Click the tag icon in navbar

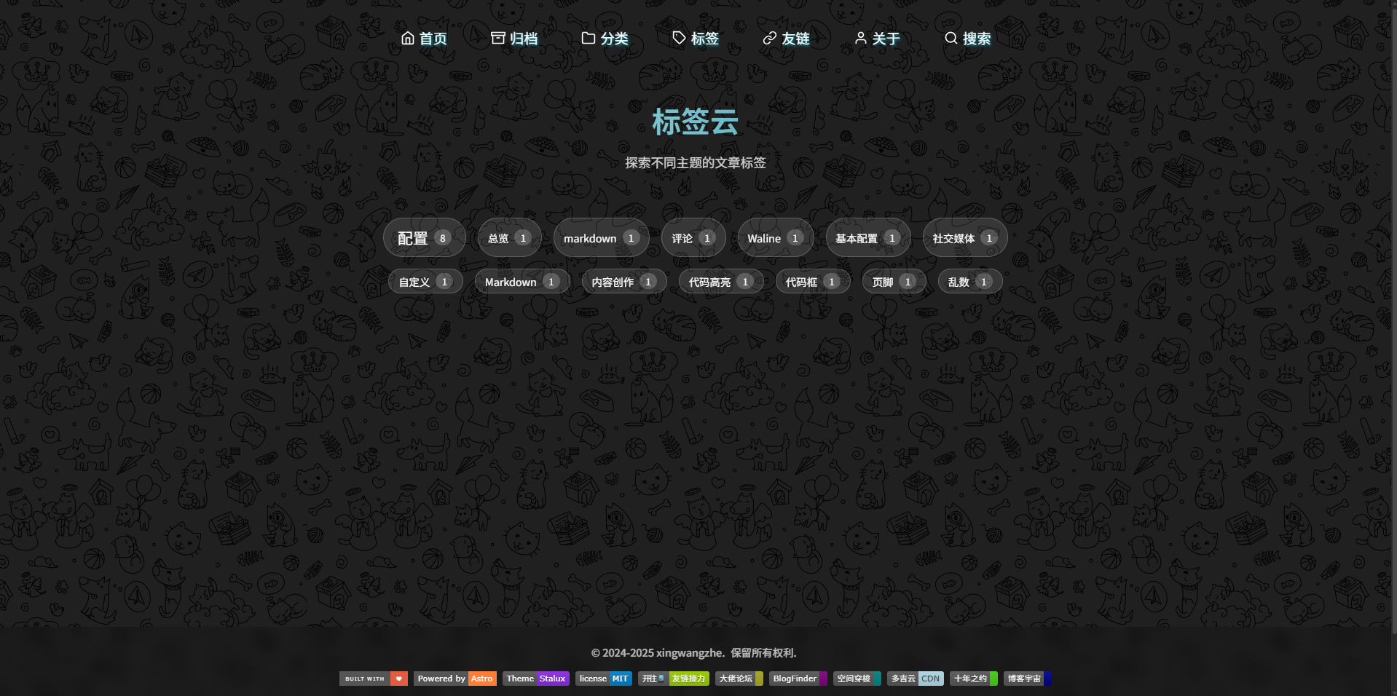[x=679, y=38]
